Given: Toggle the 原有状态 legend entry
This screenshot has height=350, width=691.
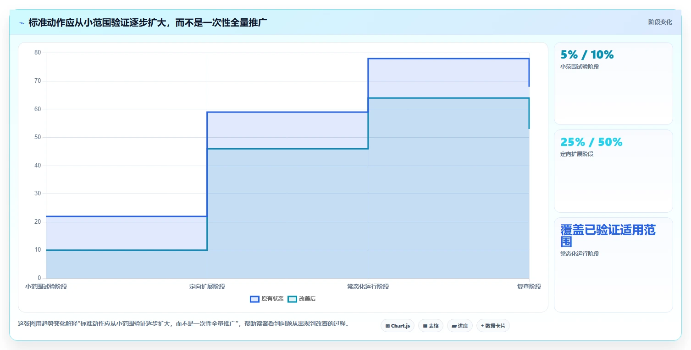Looking at the screenshot, I should 267,299.
